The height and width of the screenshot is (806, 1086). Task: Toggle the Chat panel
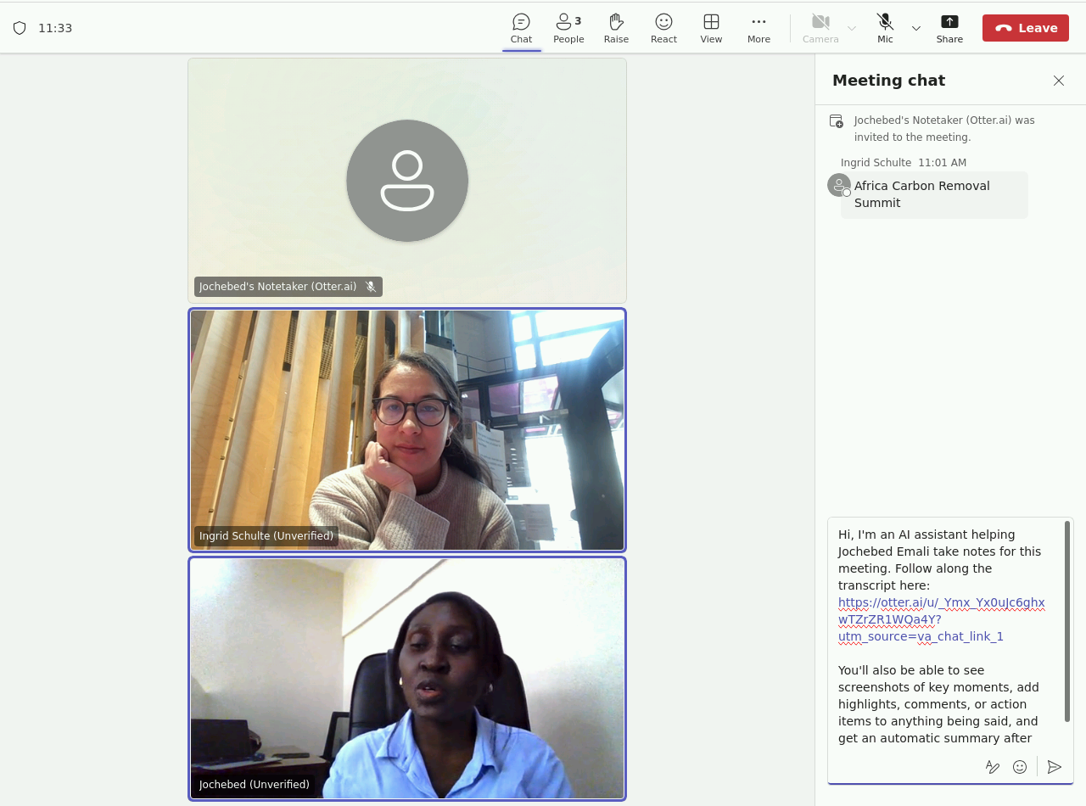tap(521, 28)
